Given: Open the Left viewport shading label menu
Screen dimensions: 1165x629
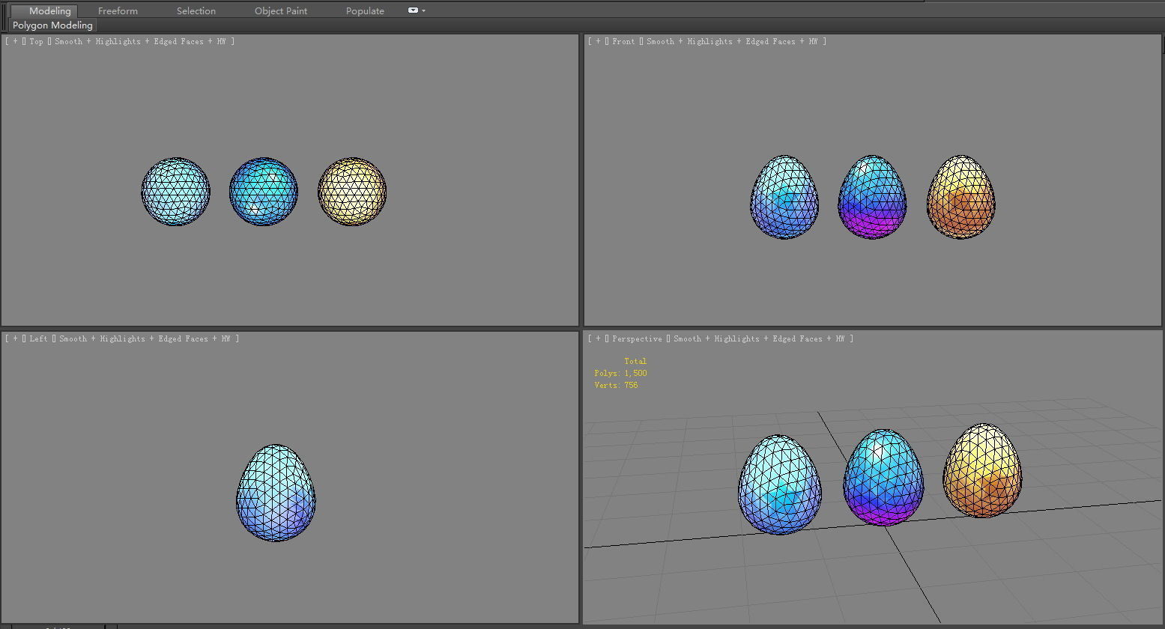Looking at the screenshot, I should 145,339.
